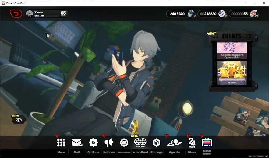Add film currency with the plus button

[x=257, y=16]
